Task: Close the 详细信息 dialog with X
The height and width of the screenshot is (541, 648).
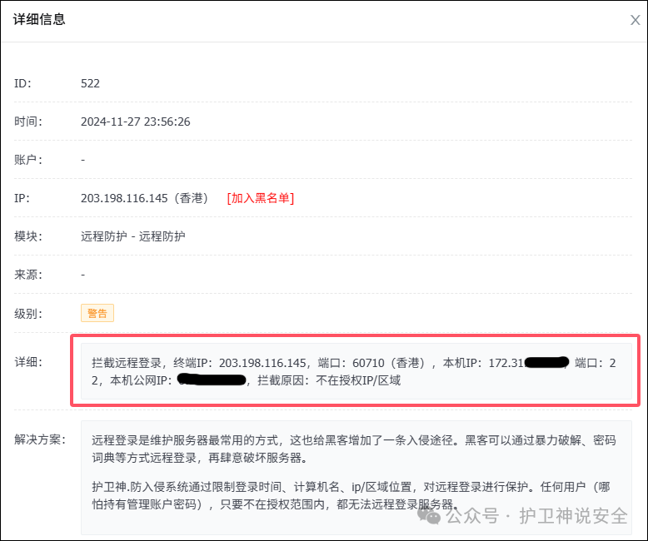Action: (636, 20)
